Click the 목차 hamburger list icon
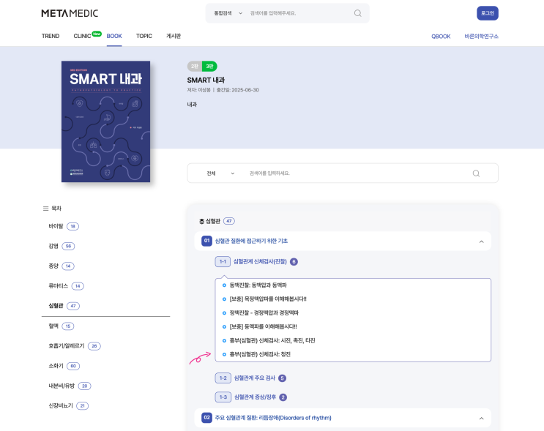 [x=45, y=209]
